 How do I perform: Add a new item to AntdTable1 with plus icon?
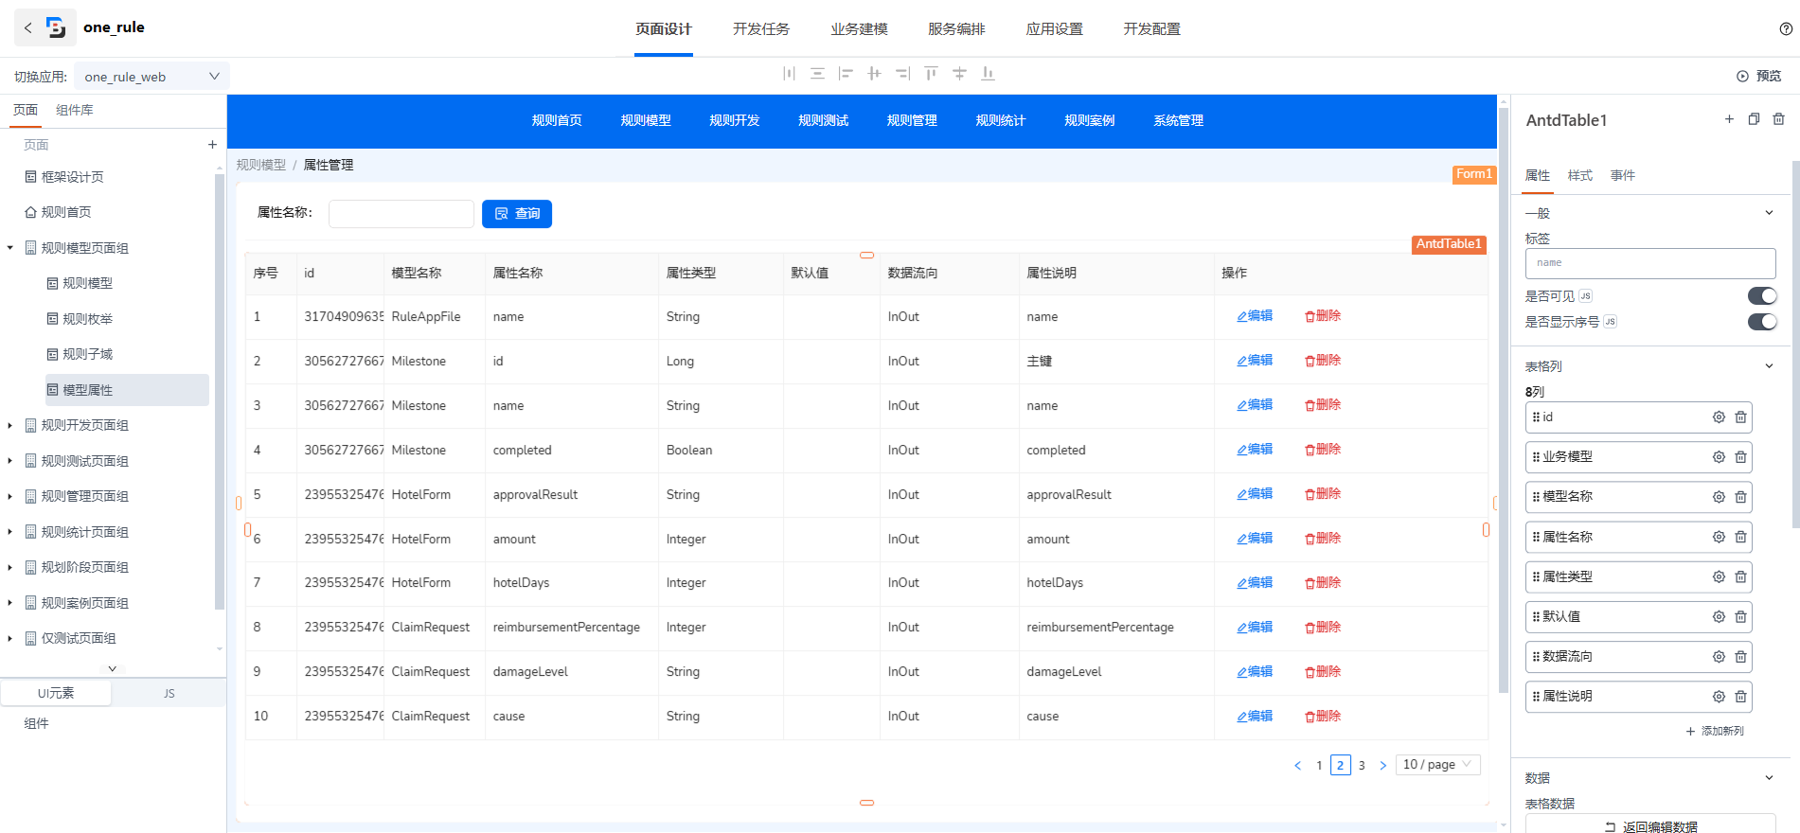click(1729, 119)
